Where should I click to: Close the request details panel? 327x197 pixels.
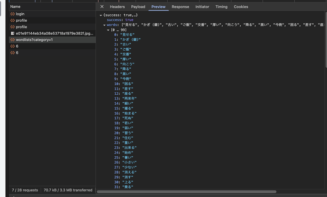pos(102,7)
